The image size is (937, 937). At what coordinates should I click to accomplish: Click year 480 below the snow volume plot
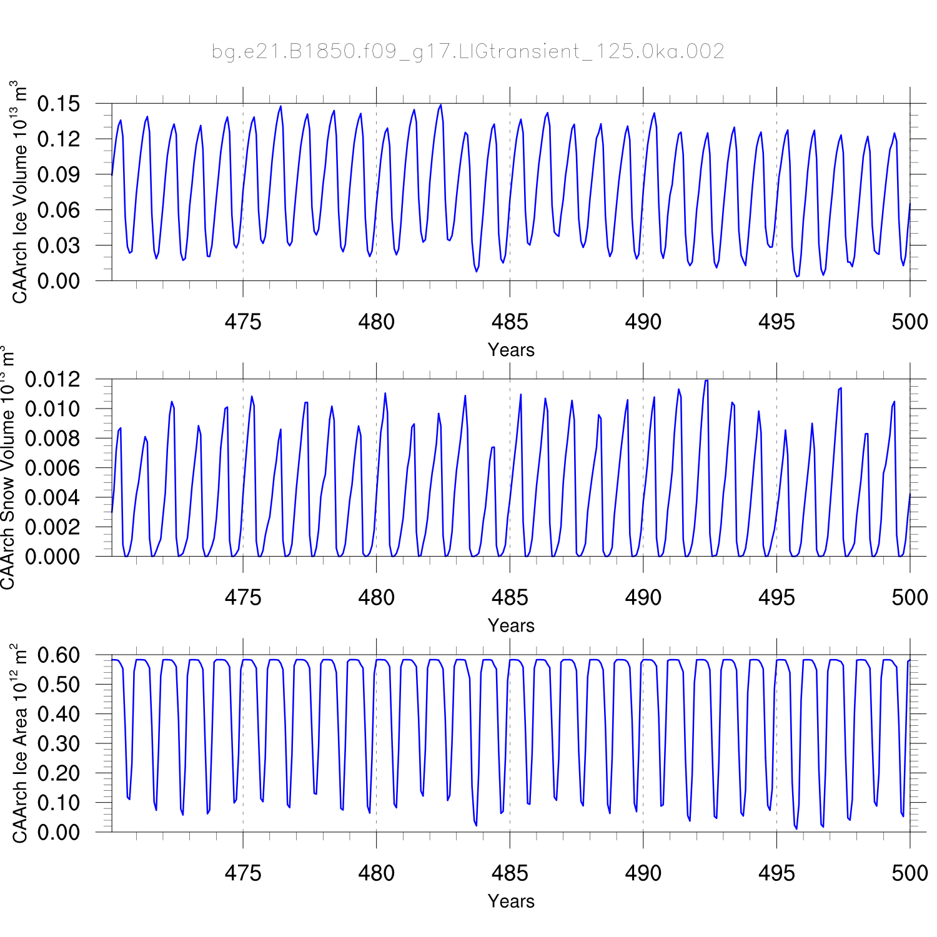pos(376,598)
